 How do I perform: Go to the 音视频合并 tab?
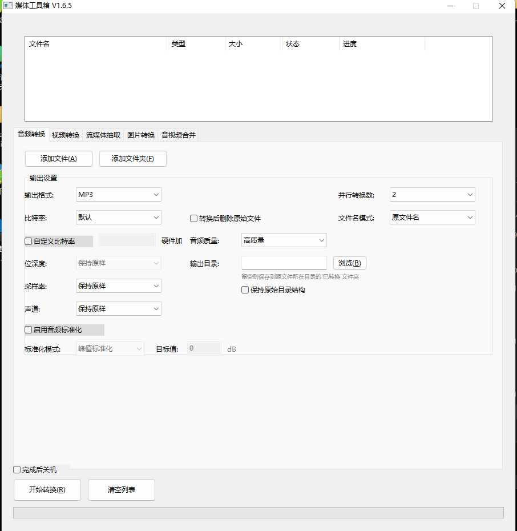pyautogui.click(x=178, y=135)
